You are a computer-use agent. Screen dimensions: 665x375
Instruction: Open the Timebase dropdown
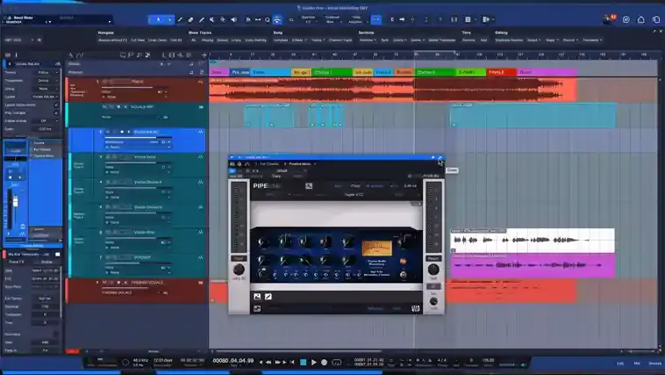point(332,19)
